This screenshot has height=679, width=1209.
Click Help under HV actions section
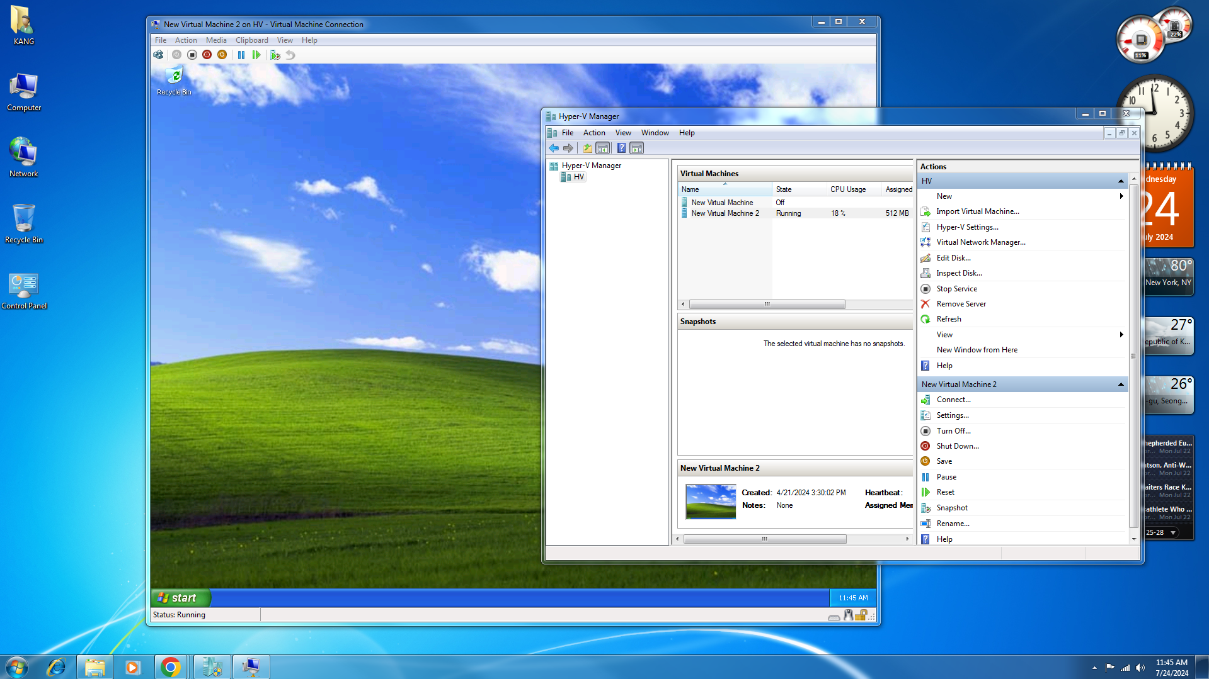[944, 366]
